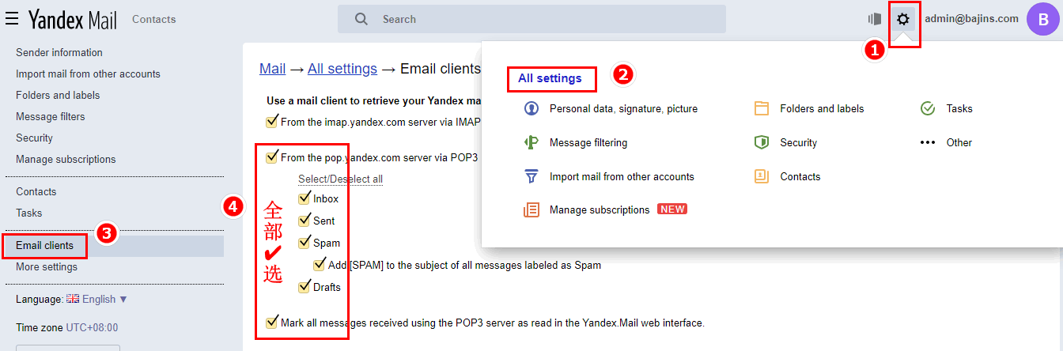Click the Security shield icon
The height and width of the screenshot is (351, 1063).
(762, 142)
